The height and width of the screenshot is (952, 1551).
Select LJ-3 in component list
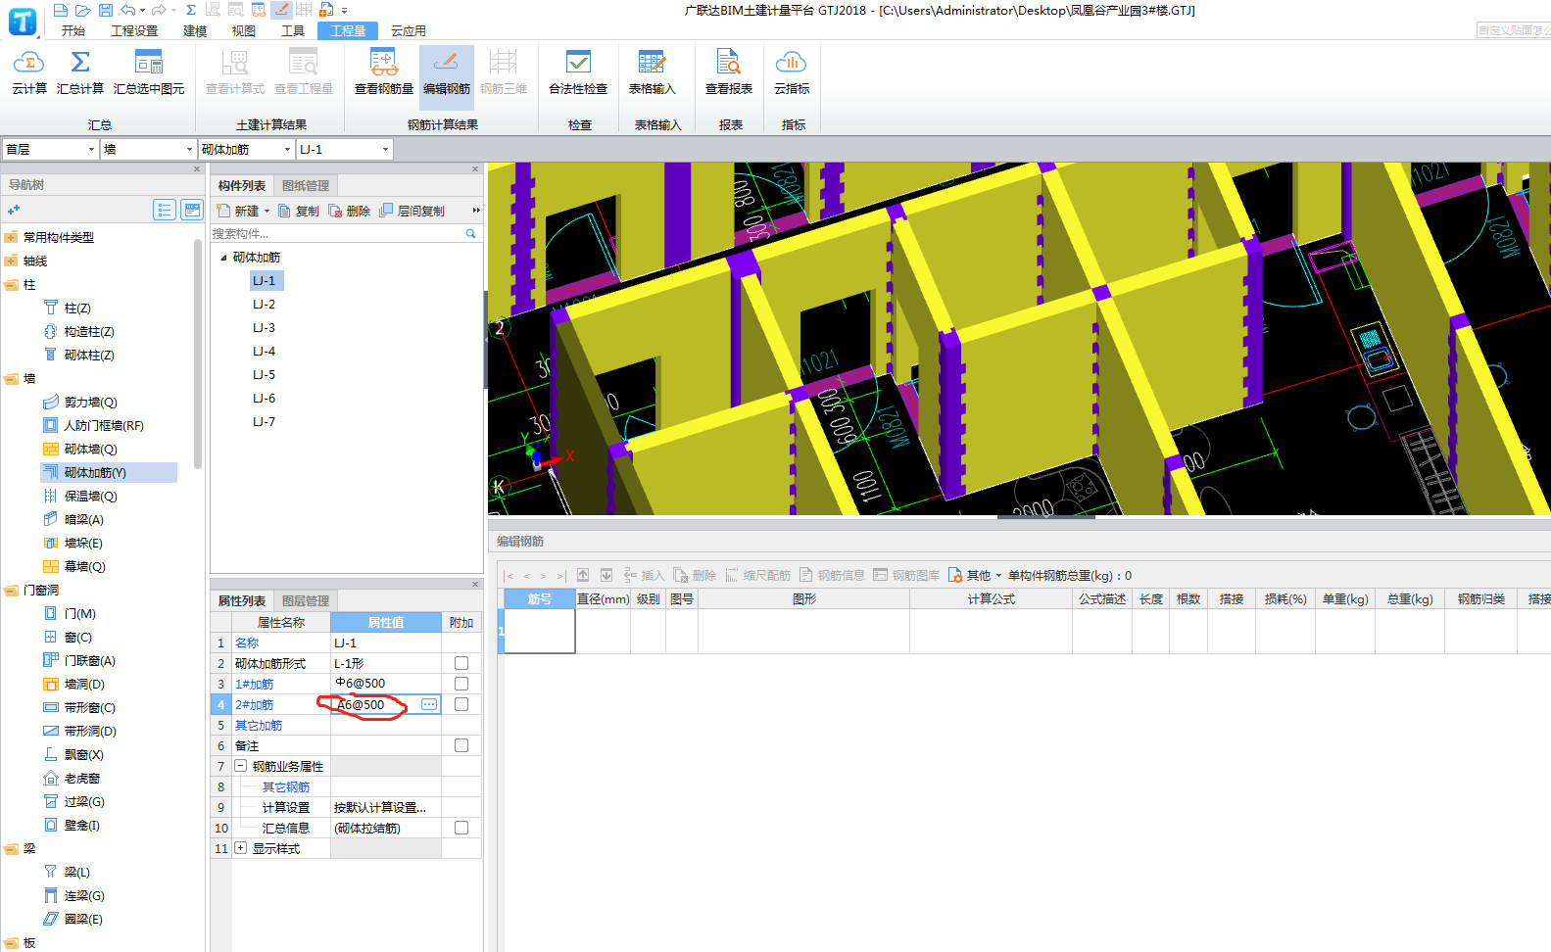(x=265, y=328)
